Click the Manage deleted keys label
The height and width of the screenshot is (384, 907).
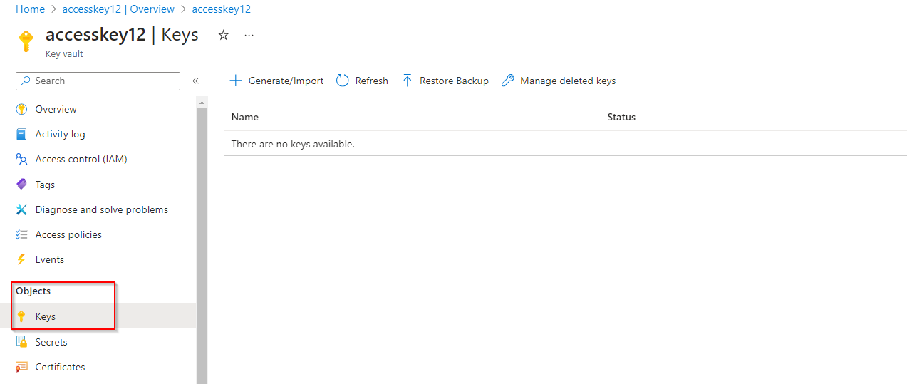tap(568, 81)
